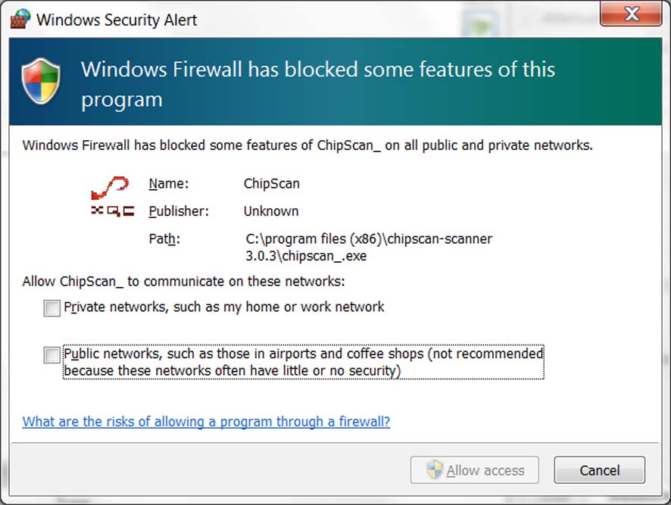Select the Private networks label text
Viewport: 671px width, 505px height.
(224, 307)
